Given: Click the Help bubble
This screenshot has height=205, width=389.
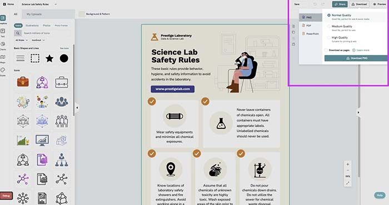Looking at the screenshot, I should (x=380, y=196).
